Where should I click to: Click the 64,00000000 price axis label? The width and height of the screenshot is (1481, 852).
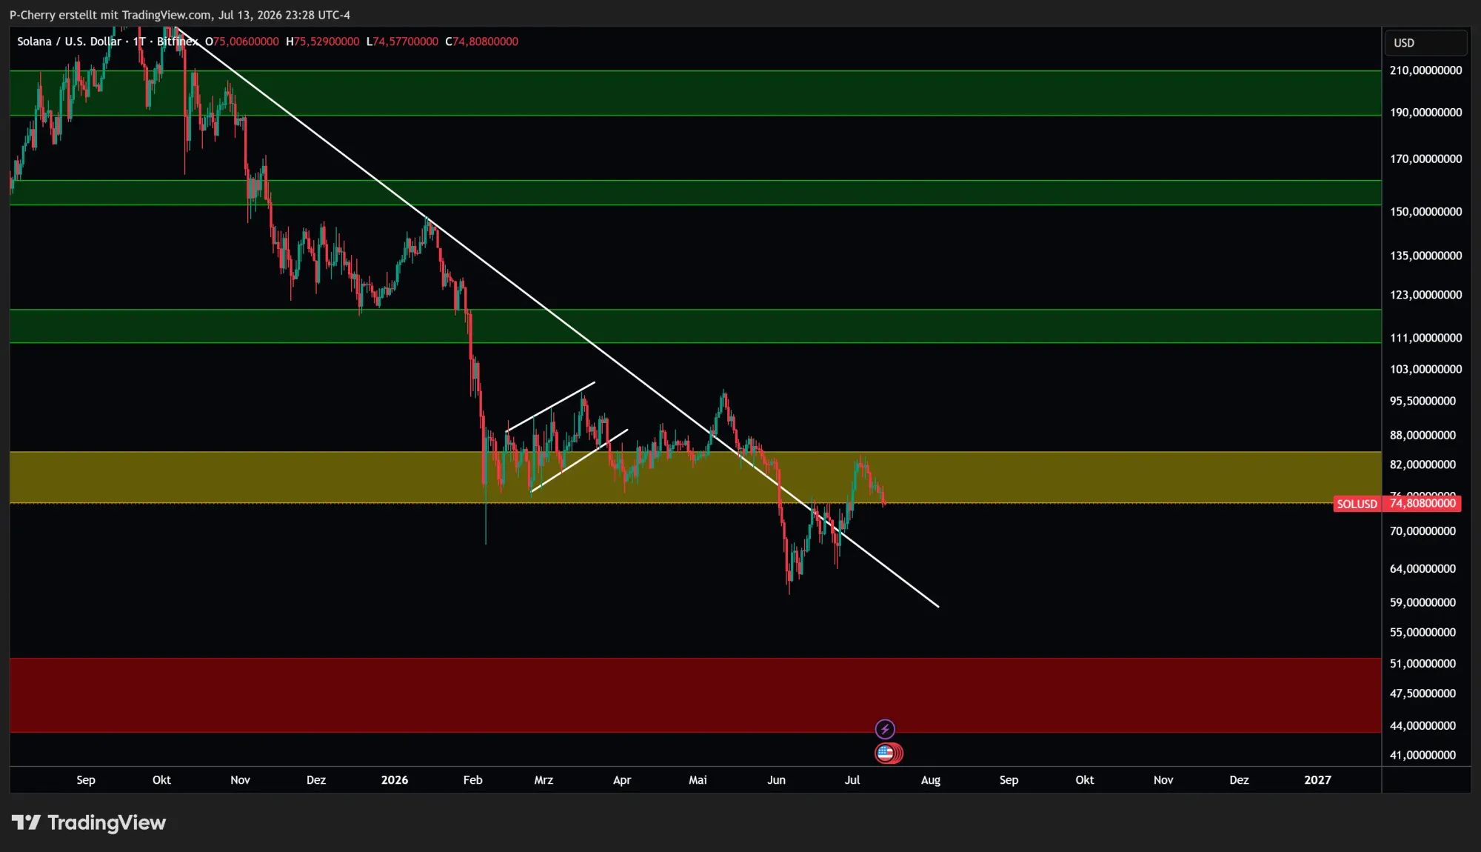point(1423,569)
